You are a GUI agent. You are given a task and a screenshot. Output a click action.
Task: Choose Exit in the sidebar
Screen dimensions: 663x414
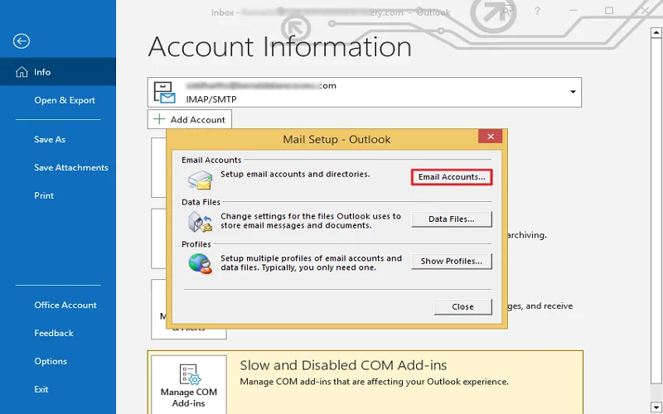tap(41, 389)
